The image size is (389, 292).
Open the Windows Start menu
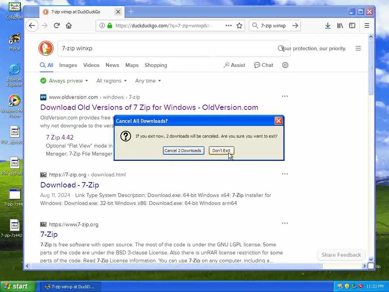(18, 286)
